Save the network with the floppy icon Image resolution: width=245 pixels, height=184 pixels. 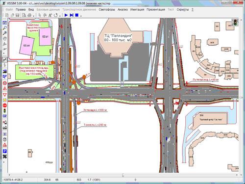coord(18,15)
